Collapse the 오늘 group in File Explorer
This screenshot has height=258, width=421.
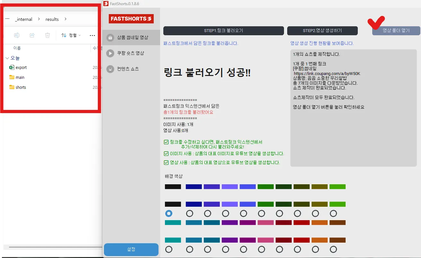click(x=7, y=58)
